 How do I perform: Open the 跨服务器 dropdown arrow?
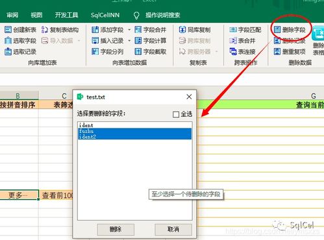pos(216,52)
